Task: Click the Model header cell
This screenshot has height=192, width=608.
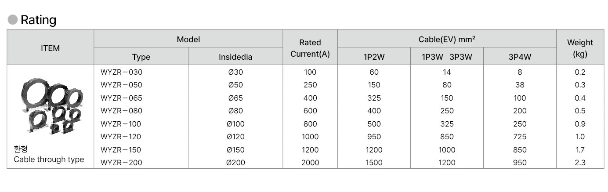Action: (188, 39)
